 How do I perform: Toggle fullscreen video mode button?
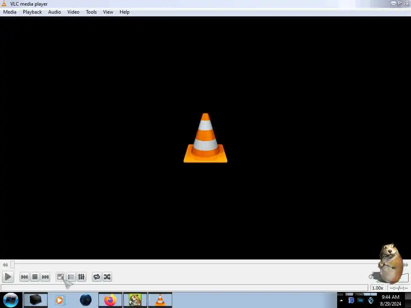point(61,277)
